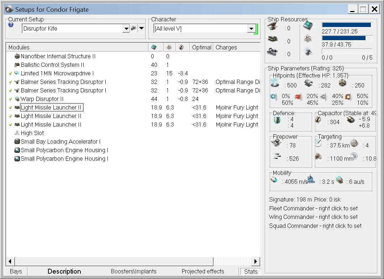Click the horizontal scrollbar right arrow
The image size is (384, 279).
tap(256, 261)
